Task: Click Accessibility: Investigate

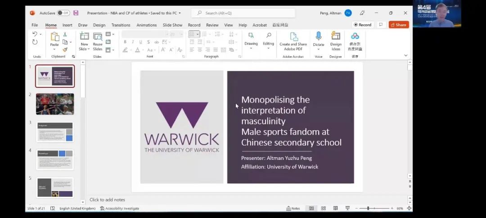Action: coord(120,209)
